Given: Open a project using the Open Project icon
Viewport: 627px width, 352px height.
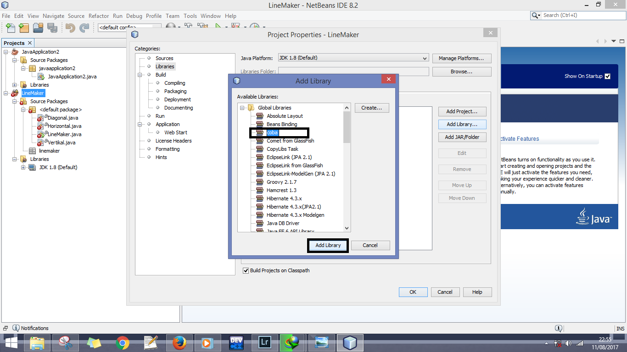Looking at the screenshot, I should click(x=37, y=28).
